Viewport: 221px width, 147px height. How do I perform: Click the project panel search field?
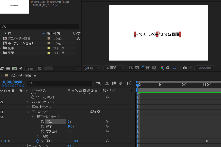tap(40, 26)
